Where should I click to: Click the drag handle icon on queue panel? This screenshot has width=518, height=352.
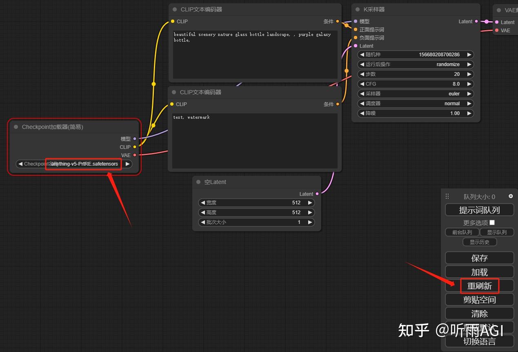tap(447, 196)
